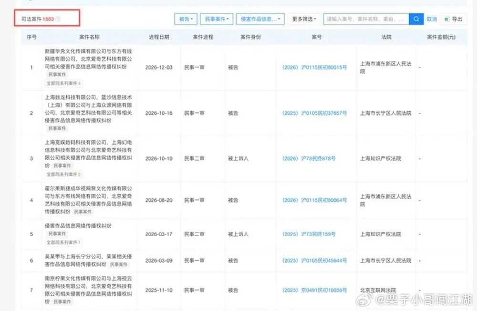This screenshot has height=311, width=477.
Task: Click the date 2026-03-09
Action: (x=159, y=261)
